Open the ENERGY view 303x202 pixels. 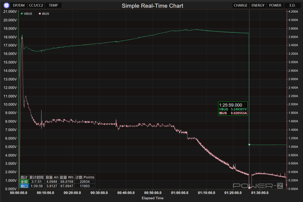[x=258, y=5]
